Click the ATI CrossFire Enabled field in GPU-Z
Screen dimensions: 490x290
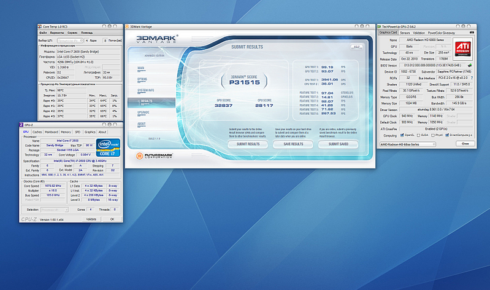[x=436, y=128]
